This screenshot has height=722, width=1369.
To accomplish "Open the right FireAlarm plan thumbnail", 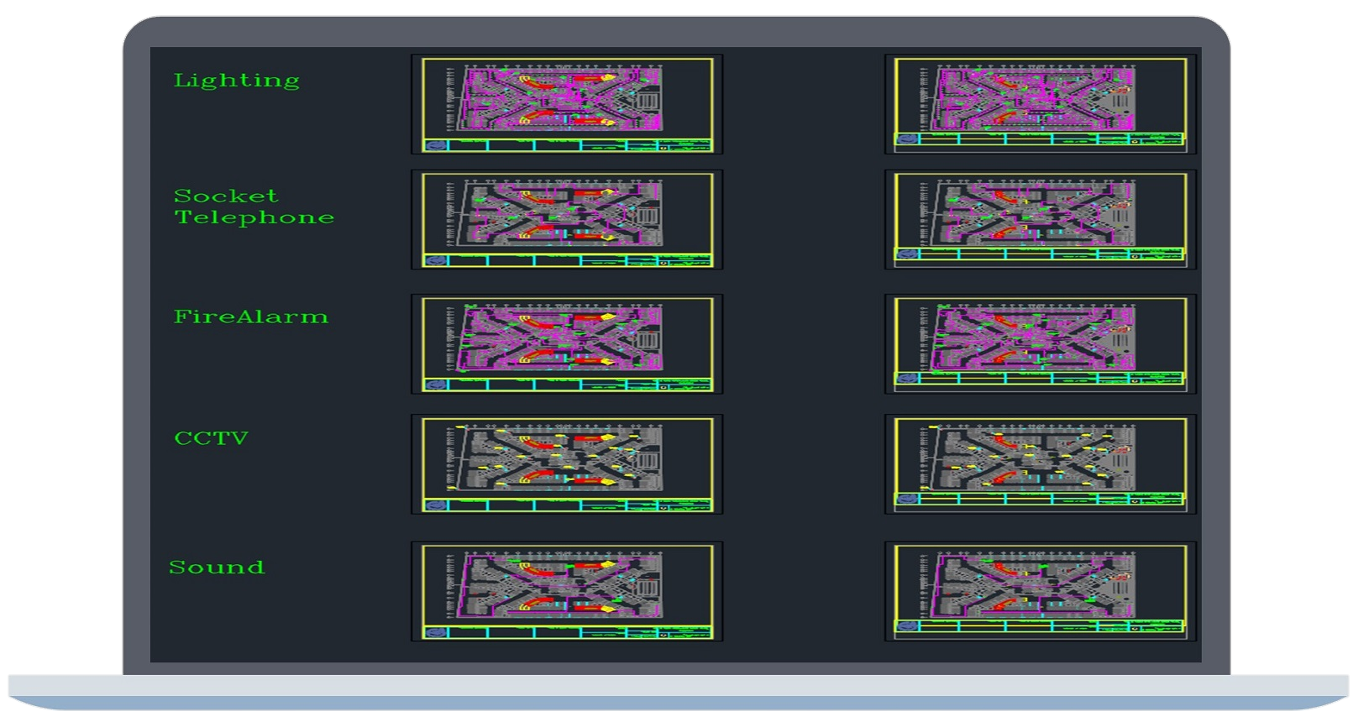I will 1040,343.
